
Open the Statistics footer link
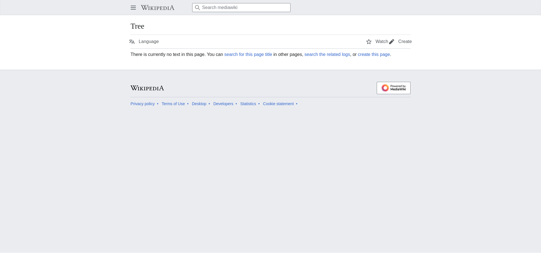point(248,104)
